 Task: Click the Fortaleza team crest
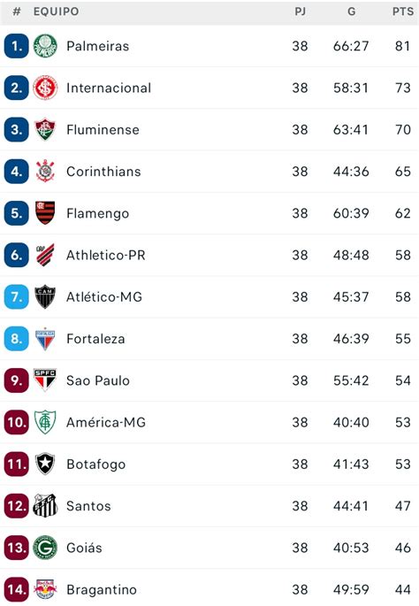point(45,340)
